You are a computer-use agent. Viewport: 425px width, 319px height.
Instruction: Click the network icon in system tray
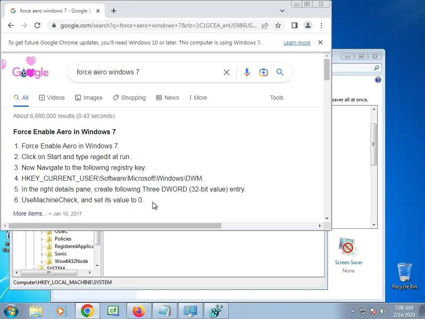(x=363, y=311)
